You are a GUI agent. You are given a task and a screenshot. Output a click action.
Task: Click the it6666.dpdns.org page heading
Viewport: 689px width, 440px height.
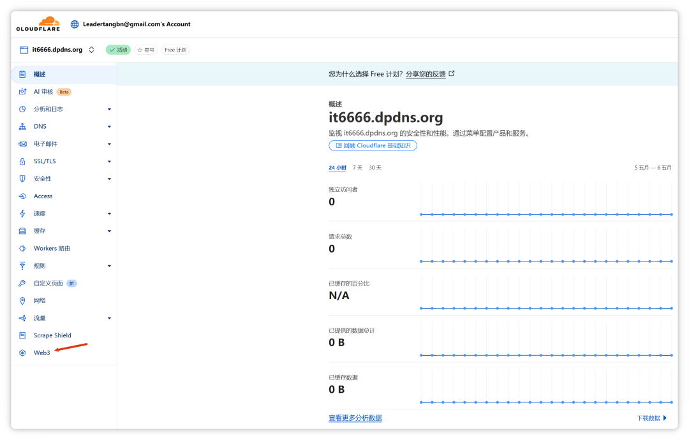[x=386, y=118]
